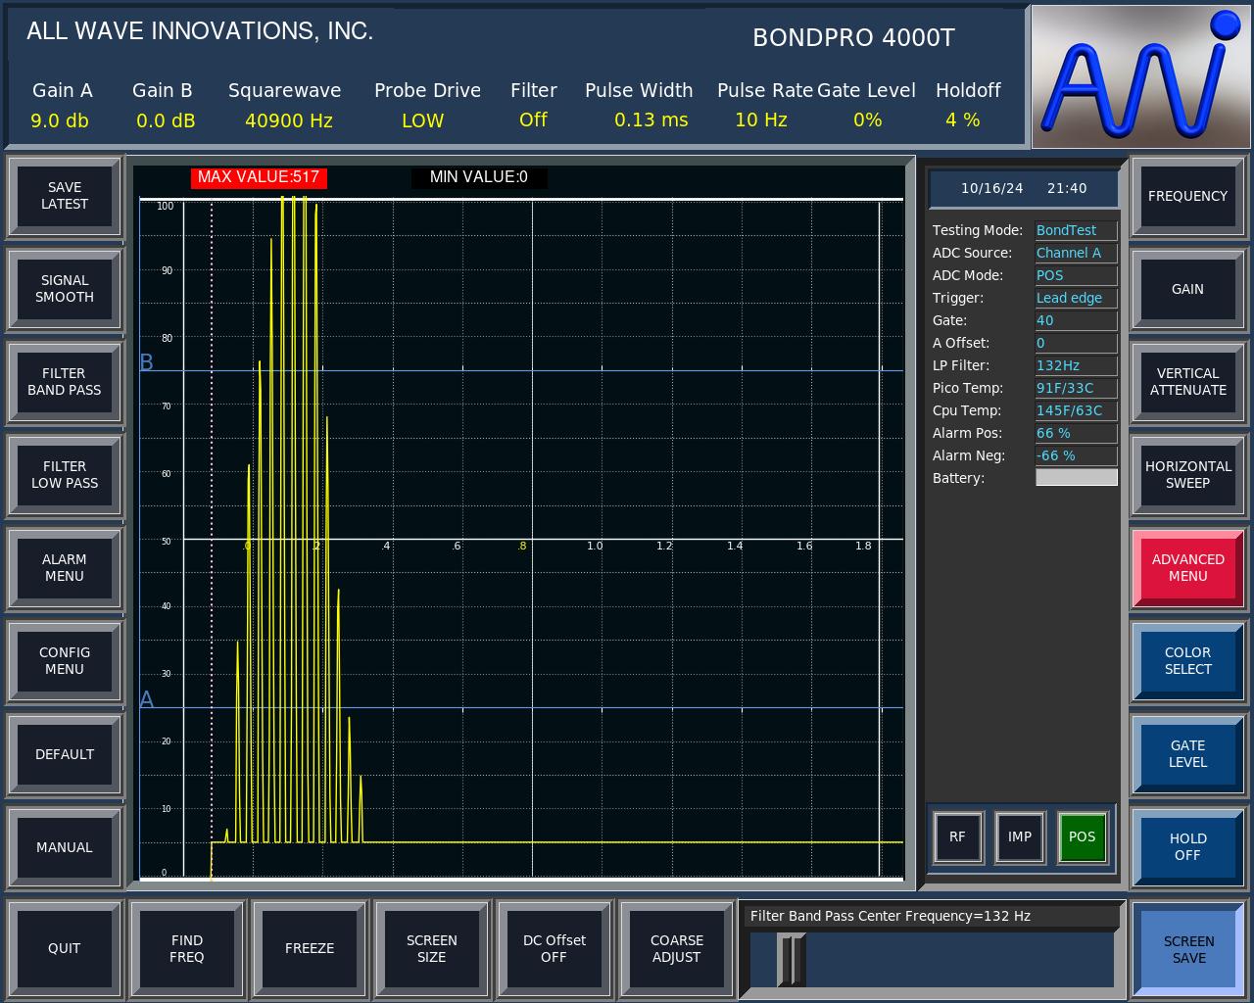The image size is (1254, 1003).
Task: Toggle SIGNAL SMOOTH
Action: click(x=65, y=289)
